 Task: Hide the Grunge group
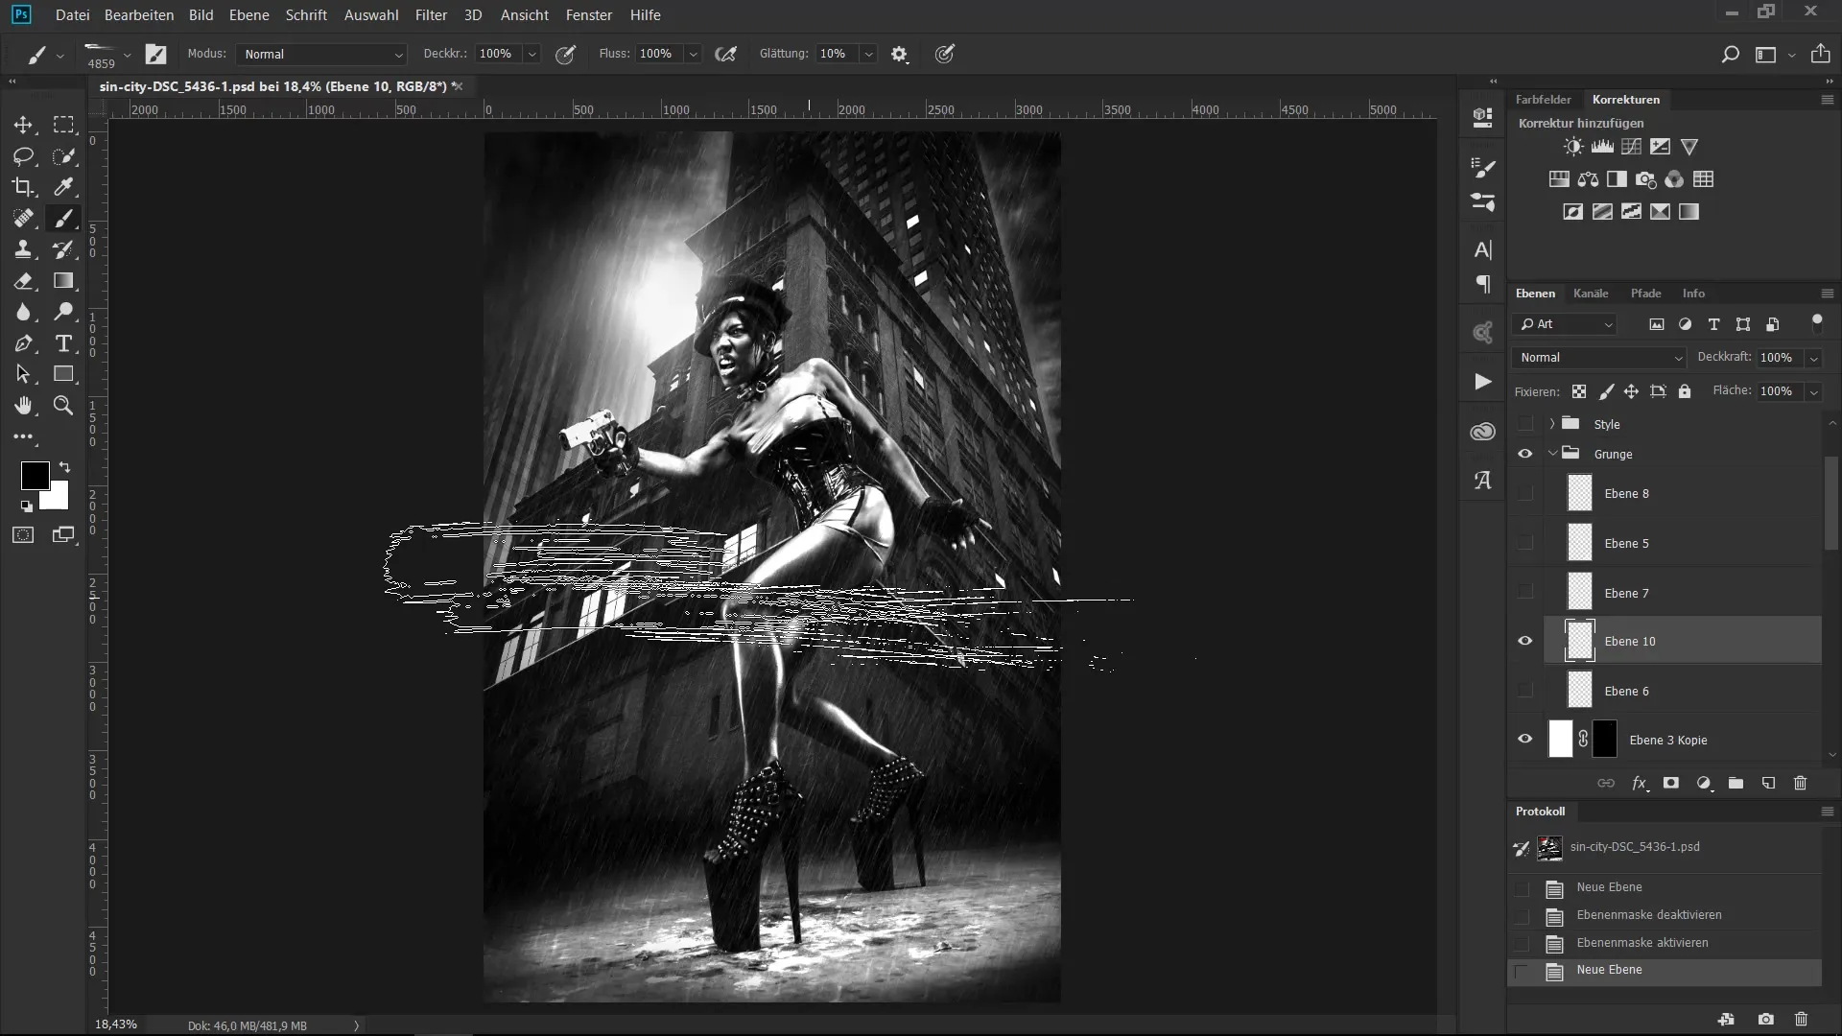click(1525, 454)
